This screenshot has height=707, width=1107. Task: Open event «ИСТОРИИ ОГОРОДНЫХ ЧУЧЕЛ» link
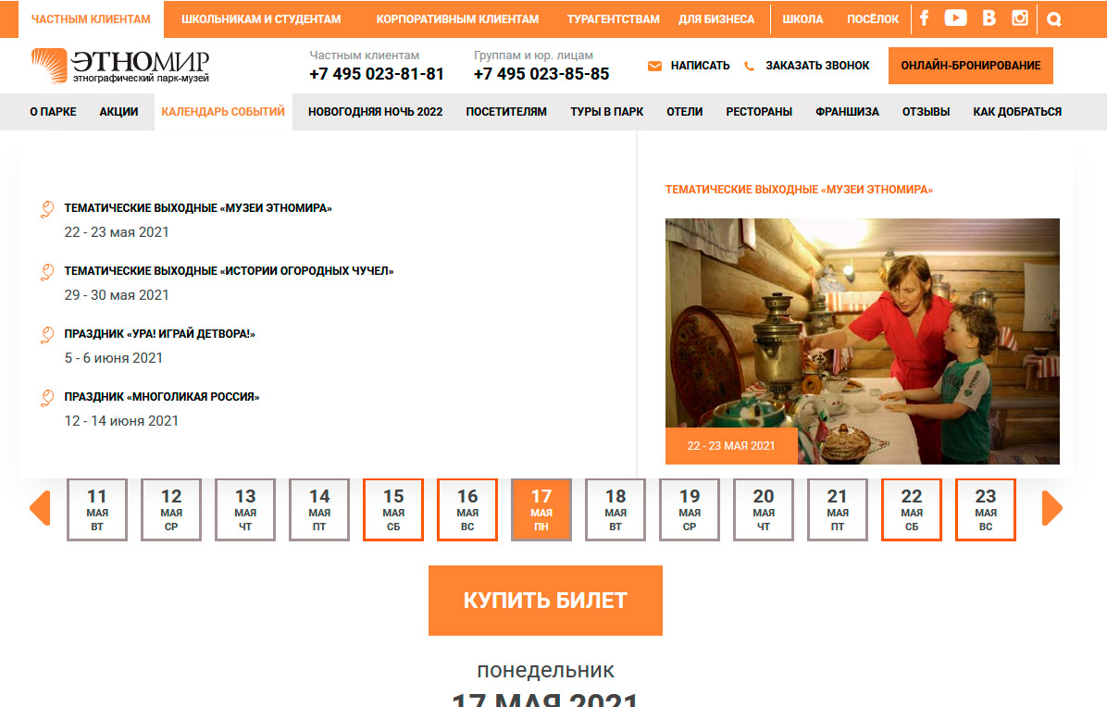point(229,271)
